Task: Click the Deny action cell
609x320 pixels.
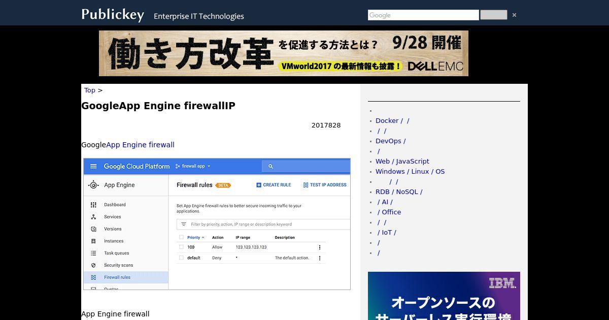Action: pyautogui.click(x=217, y=258)
